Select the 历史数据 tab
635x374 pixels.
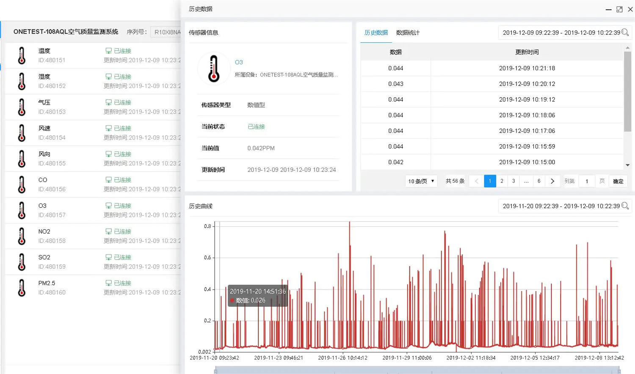pos(376,33)
